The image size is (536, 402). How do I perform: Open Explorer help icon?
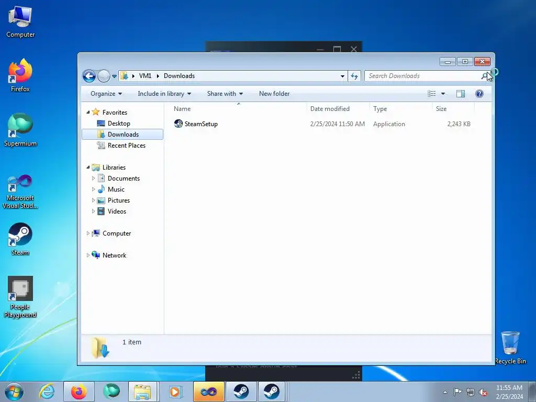click(x=479, y=94)
